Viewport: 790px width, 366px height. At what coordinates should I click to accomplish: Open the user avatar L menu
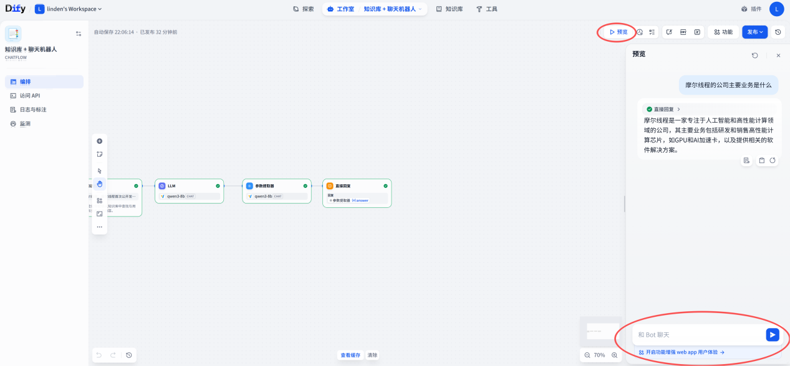coord(776,9)
